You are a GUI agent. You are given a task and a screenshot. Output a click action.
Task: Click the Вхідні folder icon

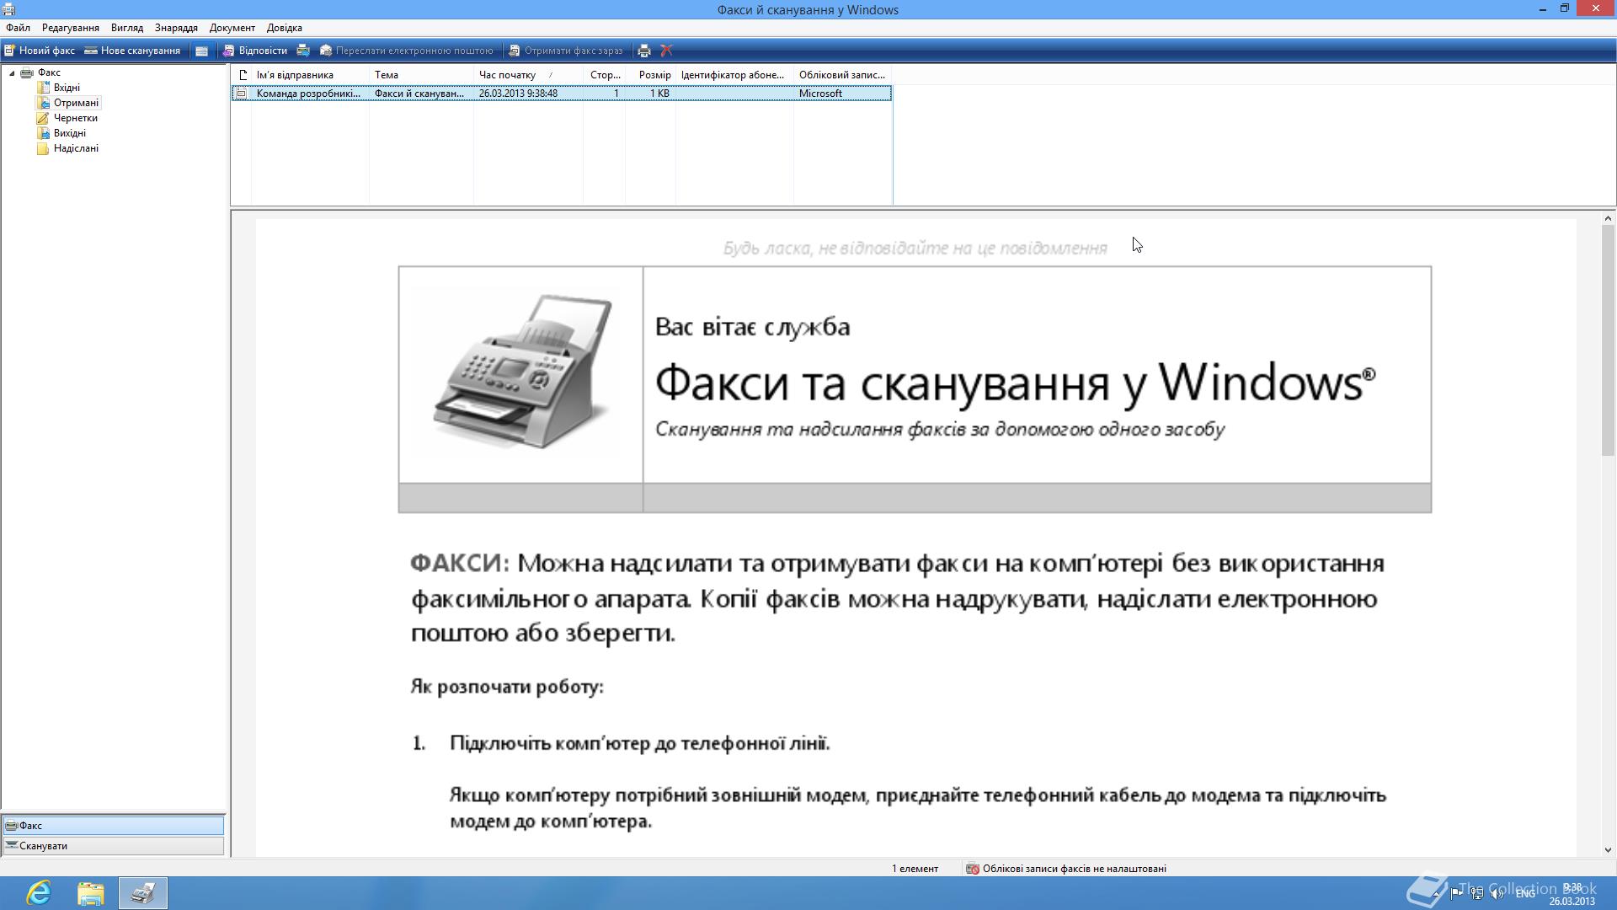[x=43, y=88]
